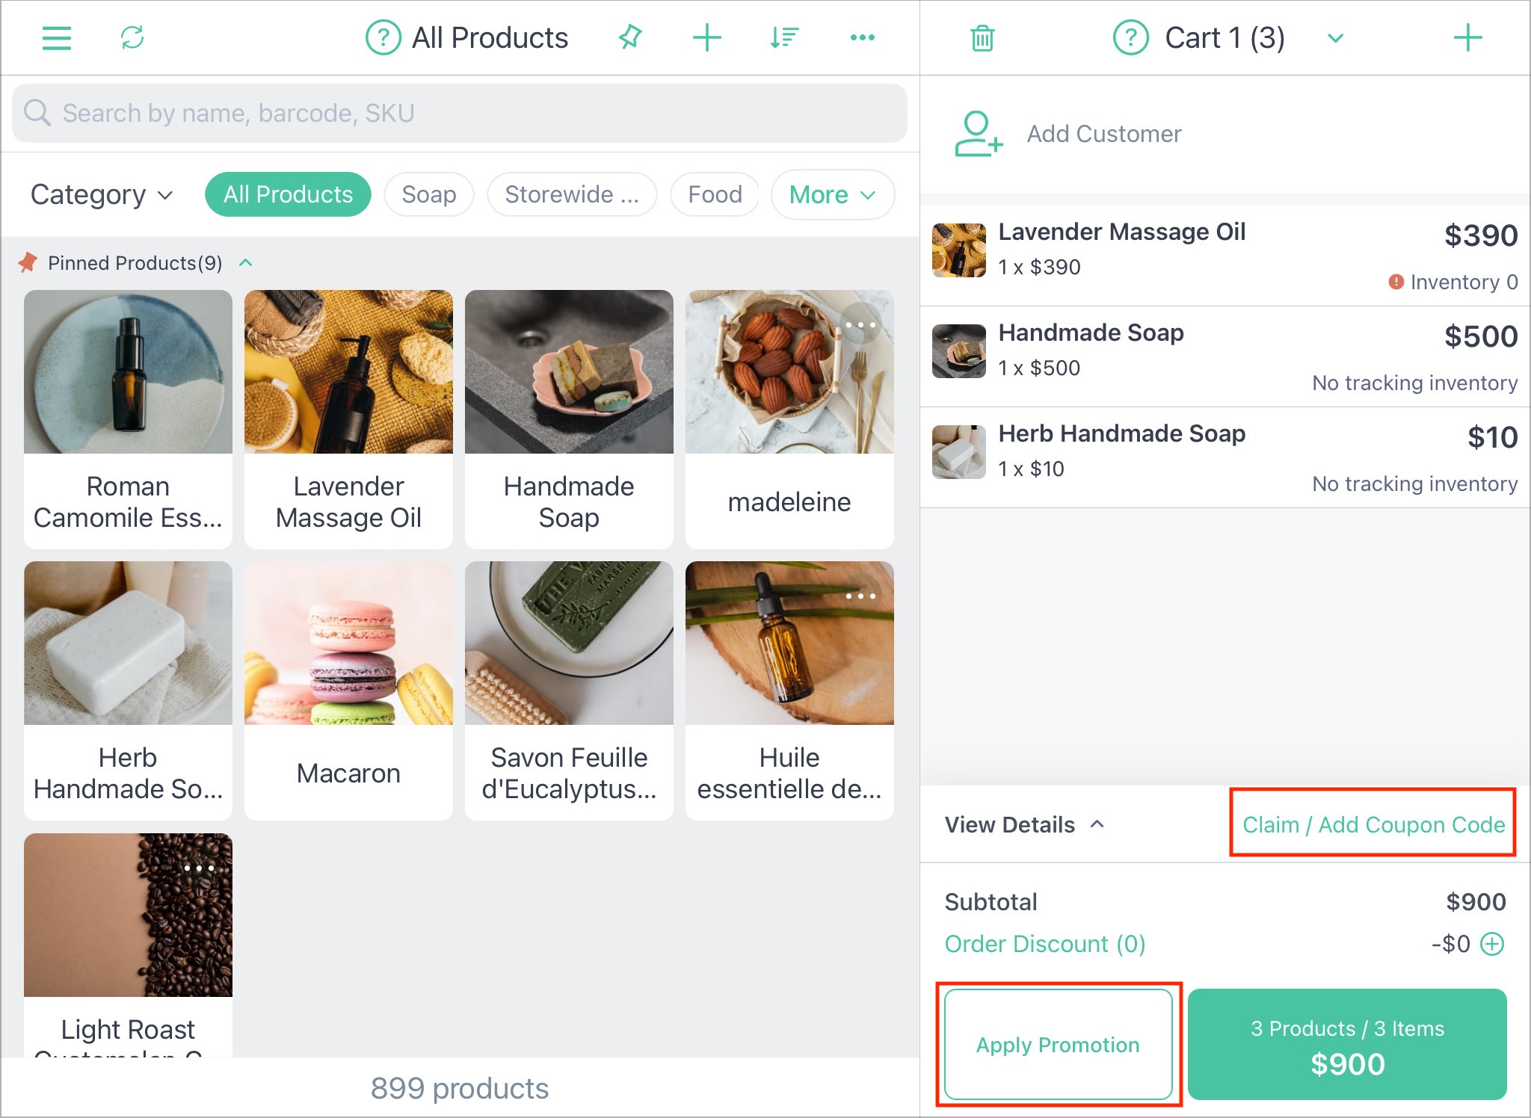Viewport: 1531px width, 1118px height.
Task: Add Roman Camomile product to cart
Action: pos(128,419)
